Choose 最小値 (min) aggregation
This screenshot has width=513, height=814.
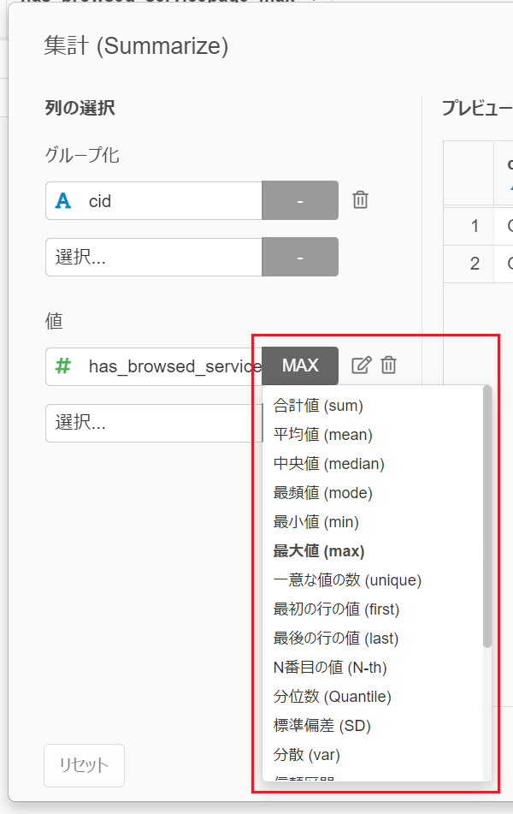click(315, 522)
